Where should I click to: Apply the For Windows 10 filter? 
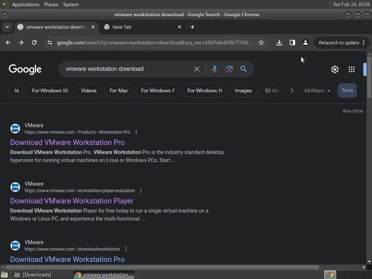(x=50, y=90)
